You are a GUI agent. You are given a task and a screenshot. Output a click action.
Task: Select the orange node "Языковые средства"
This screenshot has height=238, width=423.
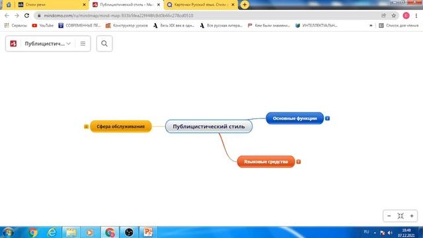tap(266, 161)
